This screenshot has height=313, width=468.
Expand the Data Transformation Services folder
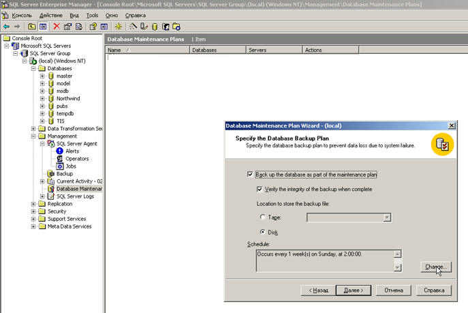coord(33,128)
